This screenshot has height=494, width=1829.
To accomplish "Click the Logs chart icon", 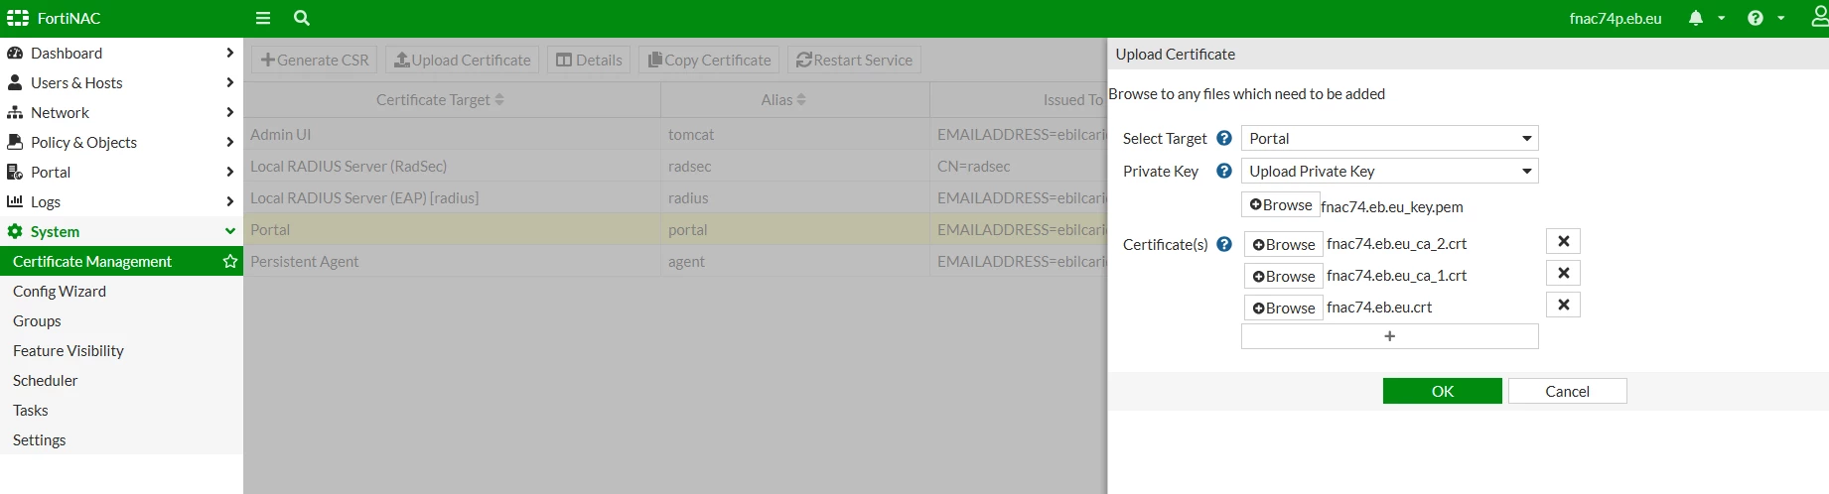I will (15, 201).
